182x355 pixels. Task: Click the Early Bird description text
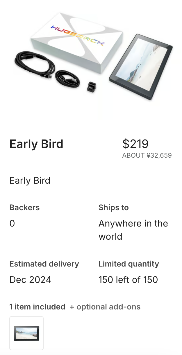point(30,180)
